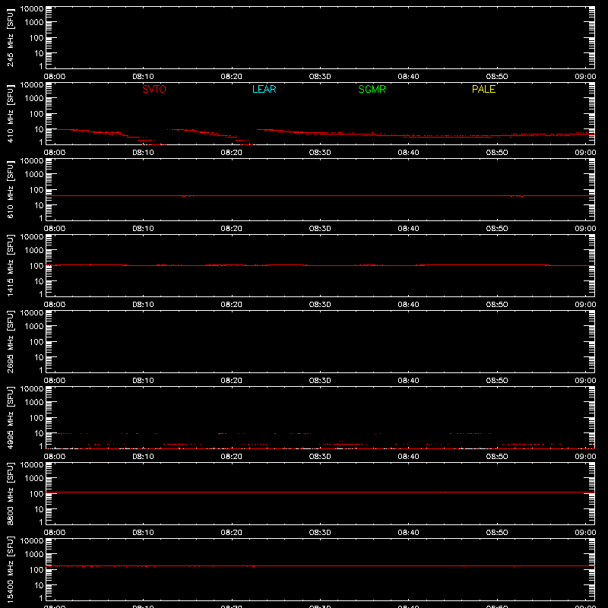
Task: Click the 1000 y-tick of the 2695 MHz panel
Action: pyautogui.click(x=34, y=327)
